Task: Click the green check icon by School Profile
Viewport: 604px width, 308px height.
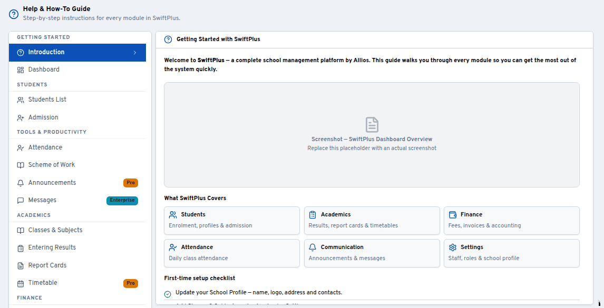Action: [x=168, y=294]
